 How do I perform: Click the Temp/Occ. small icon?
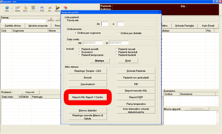[x=51, y=19]
